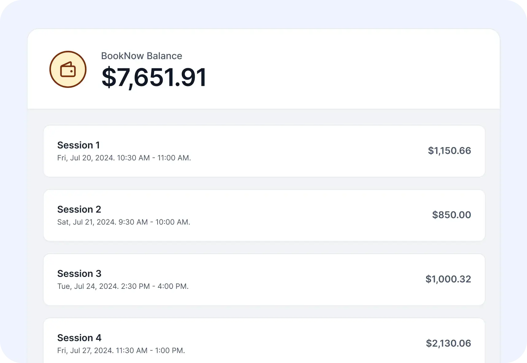Click the $2,130.06 amount
The image size is (527, 363).
tap(448, 343)
